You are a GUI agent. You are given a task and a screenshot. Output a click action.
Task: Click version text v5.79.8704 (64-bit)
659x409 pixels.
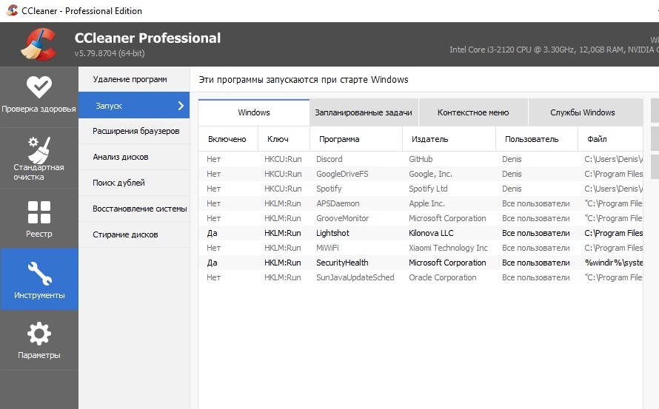[x=110, y=53]
